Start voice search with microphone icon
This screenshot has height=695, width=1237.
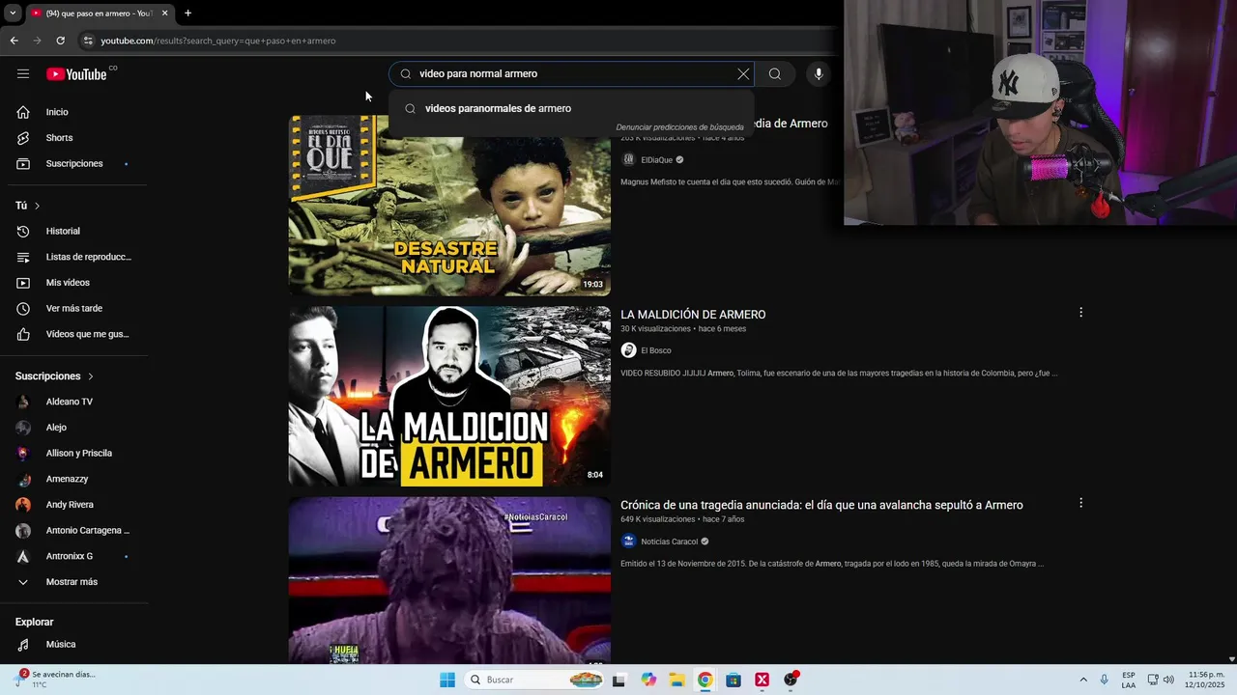pos(819,74)
